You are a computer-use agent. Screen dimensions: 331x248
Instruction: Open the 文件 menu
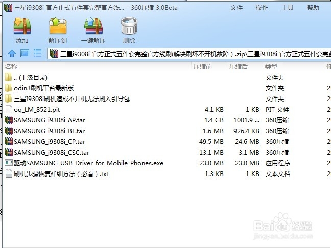236,8
